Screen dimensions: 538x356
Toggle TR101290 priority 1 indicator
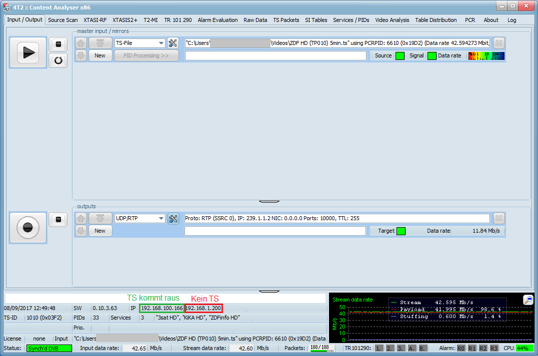tap(379, 348)
